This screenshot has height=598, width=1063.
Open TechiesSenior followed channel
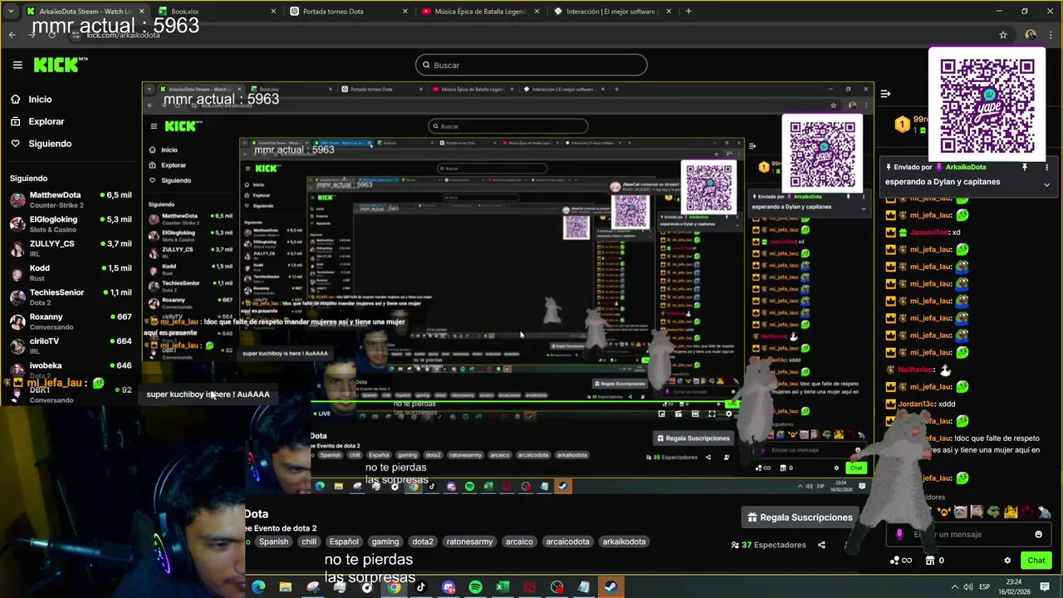[x=71, y=297]
